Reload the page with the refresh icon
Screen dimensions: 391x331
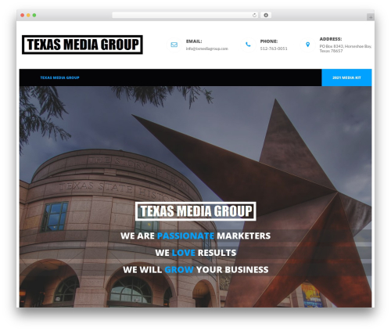(254, 15)
